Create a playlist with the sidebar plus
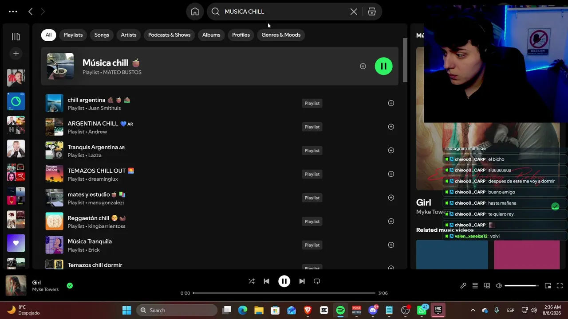This screenshot has width=568, height=319. pyautogui.click(x=16, y=54)
